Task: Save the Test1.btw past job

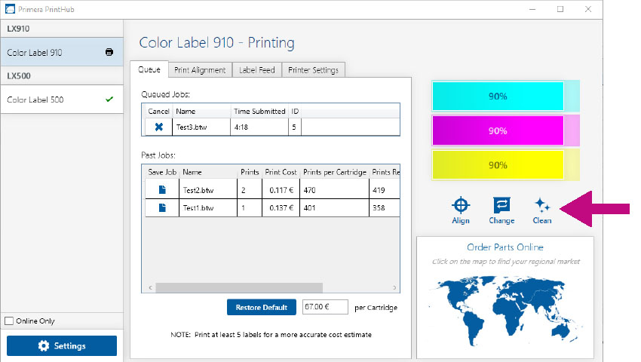Action: [162, 208]
